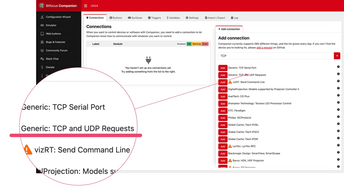
Task: Open help icon for iTach IP2SL
Action: tap(338, 124)
